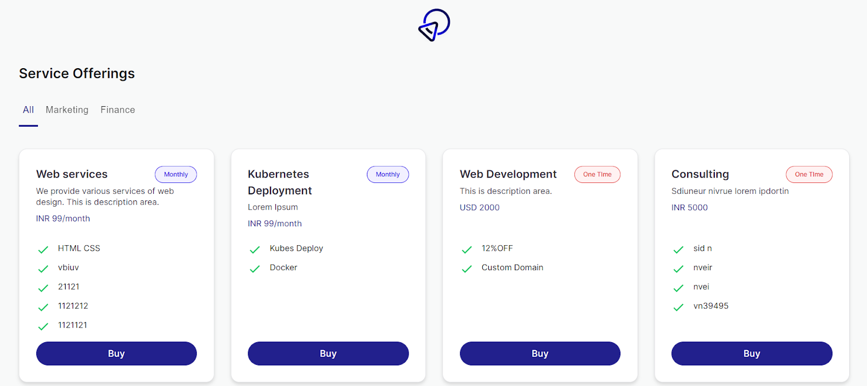Click the Web services card title
Viewport: 867px width, 386px height.
tap(72, 174)
